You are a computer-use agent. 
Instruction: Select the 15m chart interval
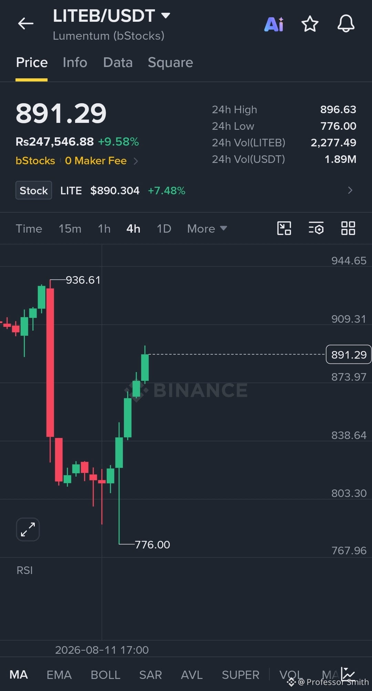(x=70, y=228)
